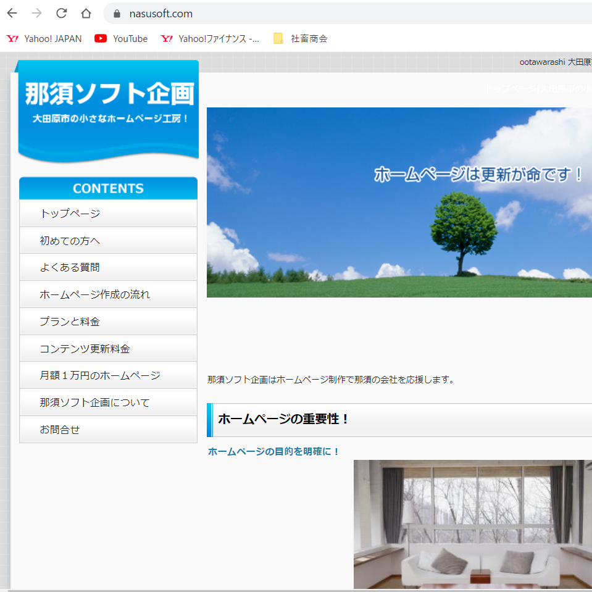Go to ホームページ作成の流れ page

108,294
